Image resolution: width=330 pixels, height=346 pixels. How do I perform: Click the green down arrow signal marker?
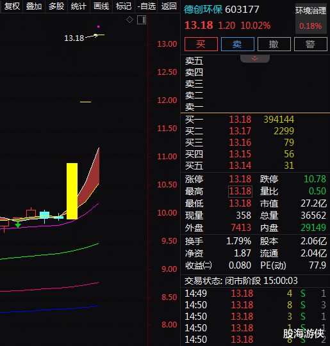18,224
